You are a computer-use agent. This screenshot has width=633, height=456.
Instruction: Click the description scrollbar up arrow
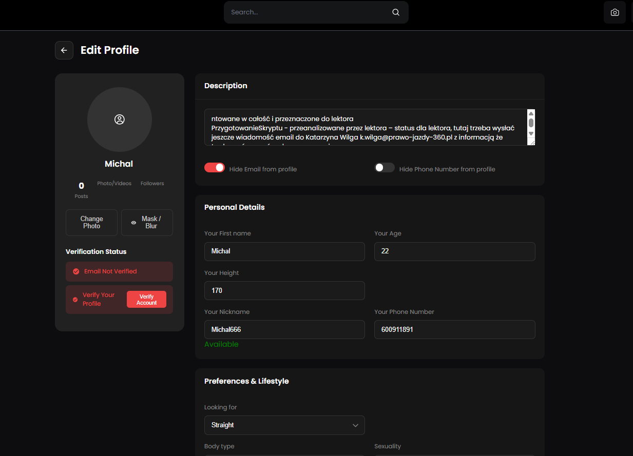(531, 113)
